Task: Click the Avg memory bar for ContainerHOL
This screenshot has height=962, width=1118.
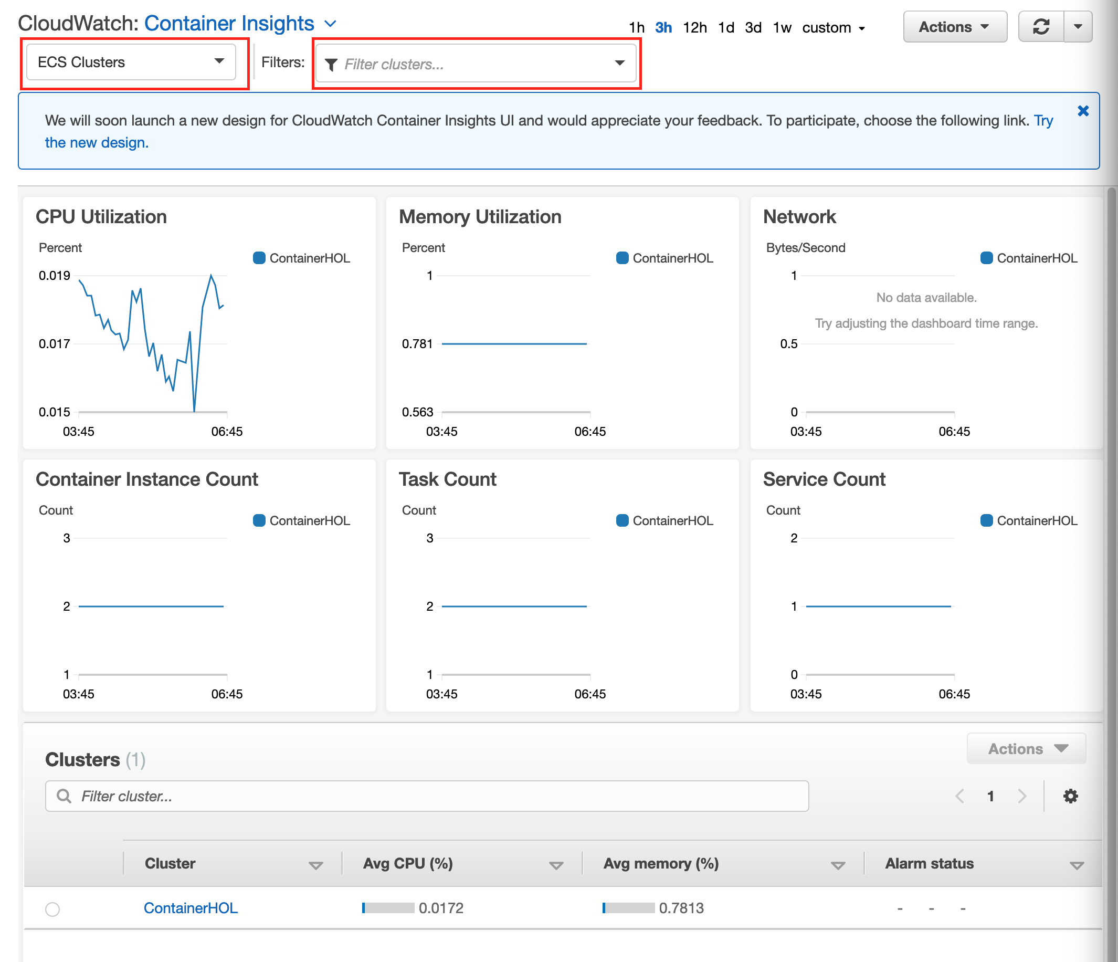Action: point(629,908)
